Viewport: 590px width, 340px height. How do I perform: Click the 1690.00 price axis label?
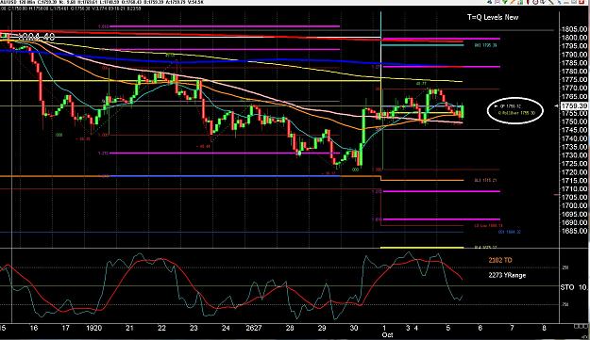coord(574,222)
